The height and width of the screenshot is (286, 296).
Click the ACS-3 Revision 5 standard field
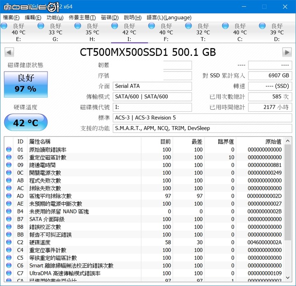(202, 118)
